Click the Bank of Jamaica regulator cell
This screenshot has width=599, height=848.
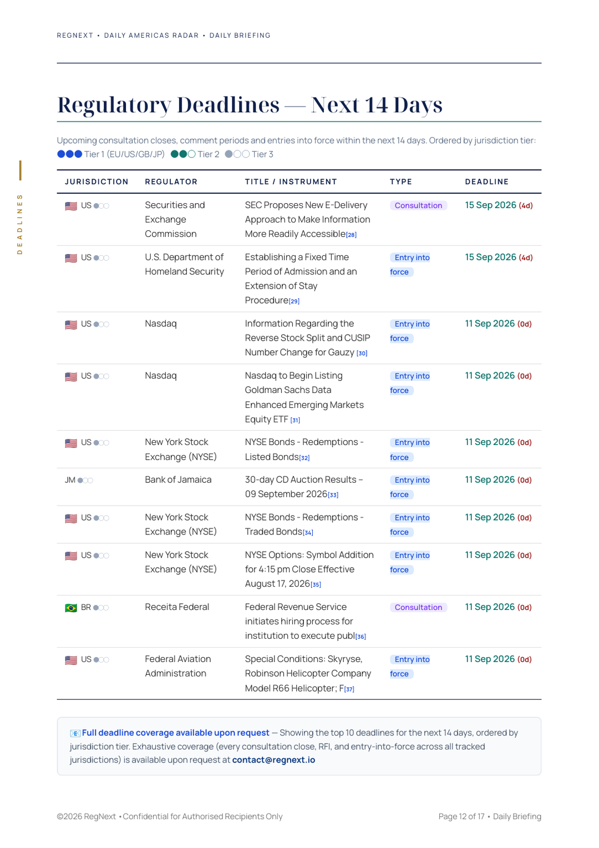178,480
